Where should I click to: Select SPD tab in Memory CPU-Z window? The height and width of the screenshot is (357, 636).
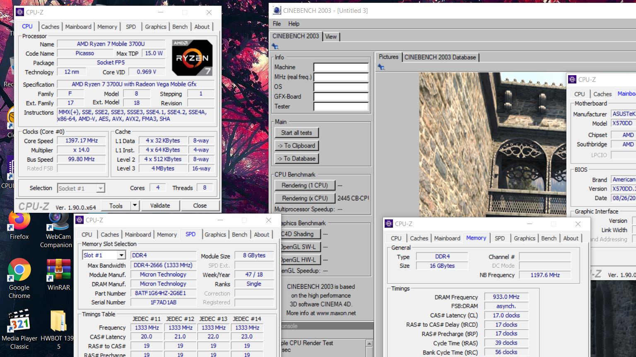tap(500, 238)
